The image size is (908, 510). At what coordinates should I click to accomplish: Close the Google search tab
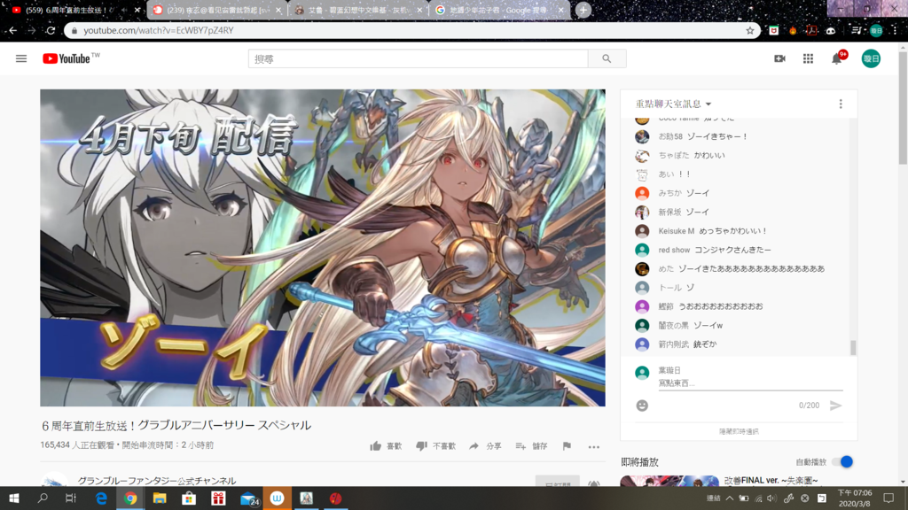tap(560, 10)
